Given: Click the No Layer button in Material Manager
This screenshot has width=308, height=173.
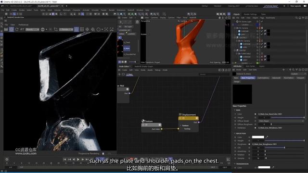Looking at the screenshot, I should click(x=128, y=27).
